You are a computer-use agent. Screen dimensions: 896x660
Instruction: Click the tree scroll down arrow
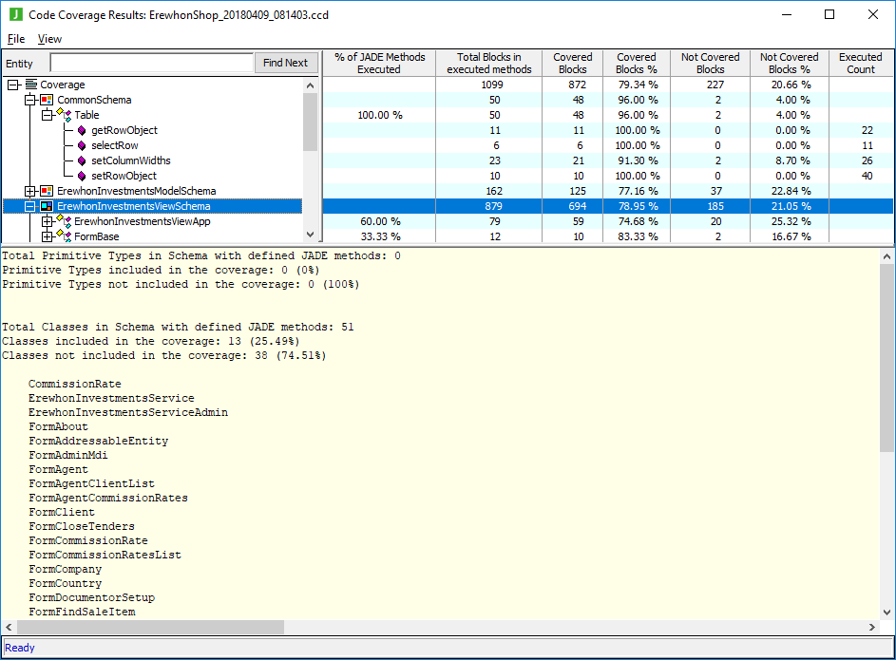pyautogui.click(x=311, y=234)
